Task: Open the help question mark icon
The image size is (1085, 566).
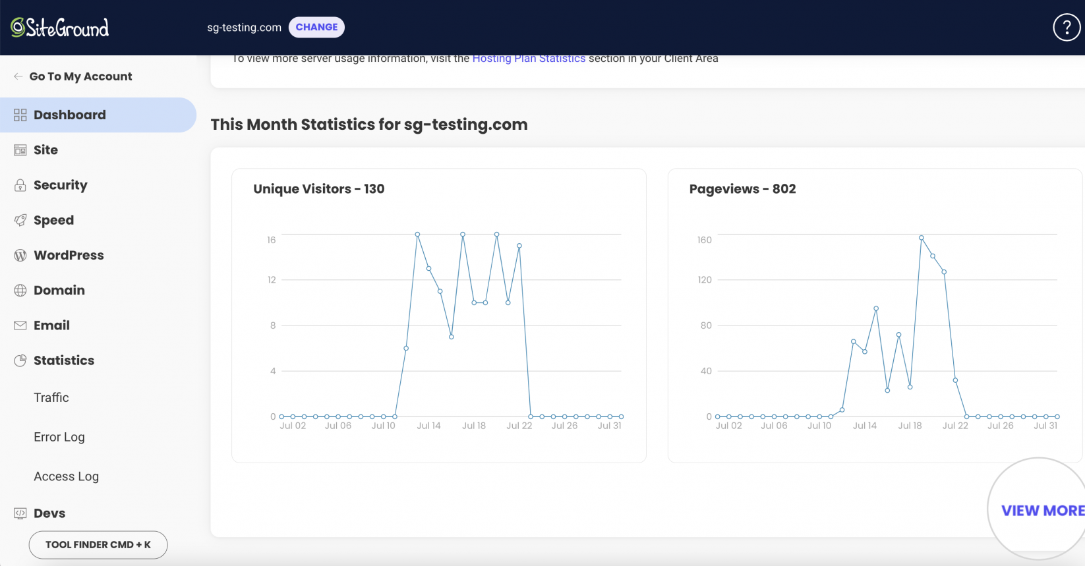Action: click(x=1067, y=28)
